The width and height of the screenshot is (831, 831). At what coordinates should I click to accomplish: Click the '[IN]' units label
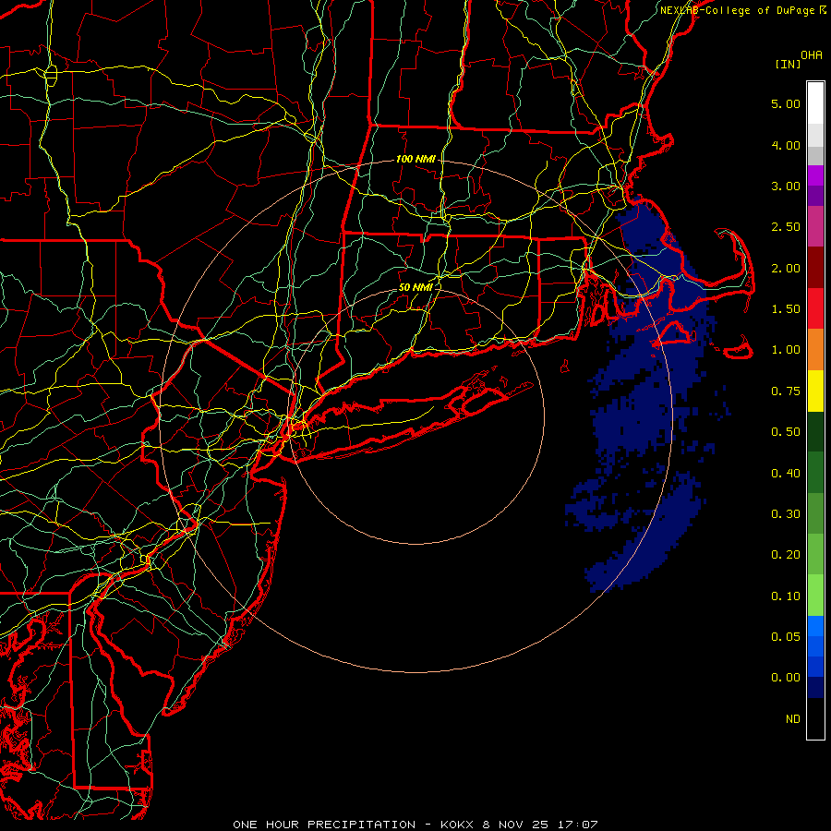click(789, 64)
